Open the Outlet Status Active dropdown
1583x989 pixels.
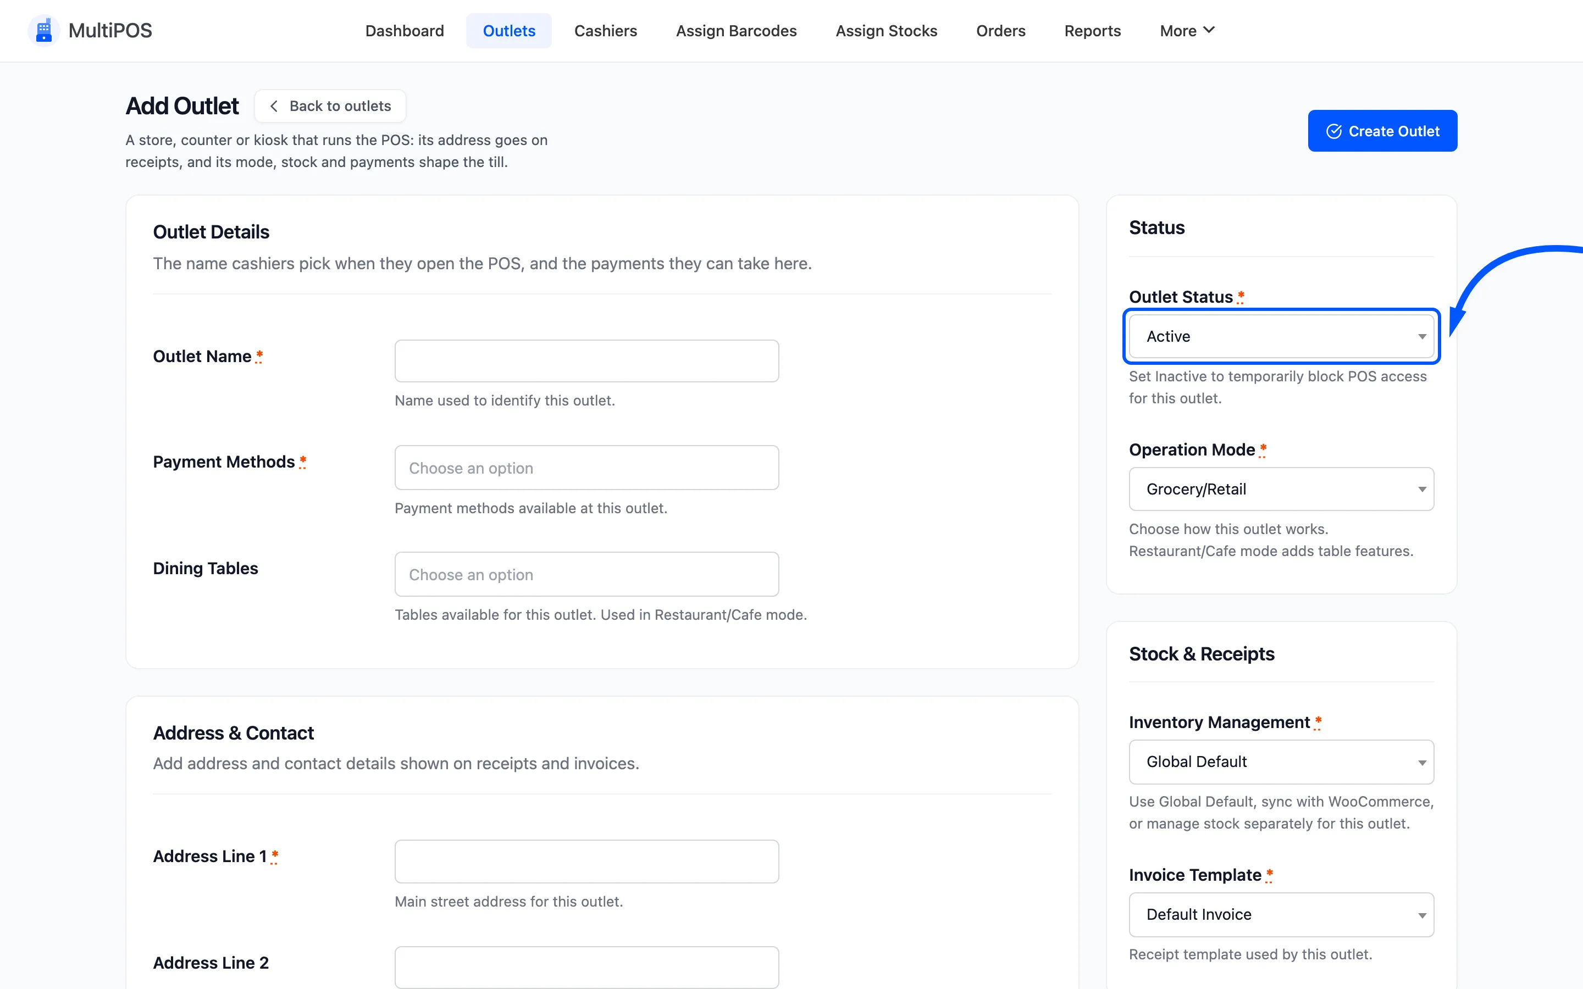tap(1281, 336)
